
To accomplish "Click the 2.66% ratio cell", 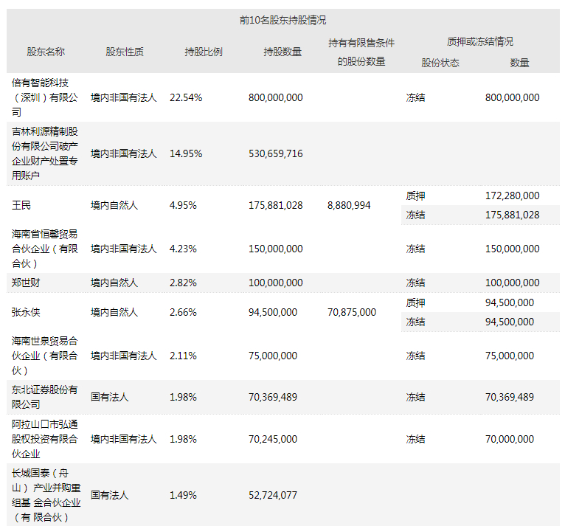I will coord(183,312).
